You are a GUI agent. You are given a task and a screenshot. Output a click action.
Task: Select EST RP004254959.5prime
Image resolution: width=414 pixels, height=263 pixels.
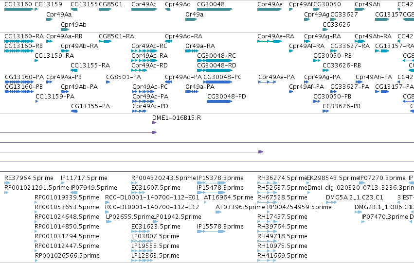click(299, 208)
